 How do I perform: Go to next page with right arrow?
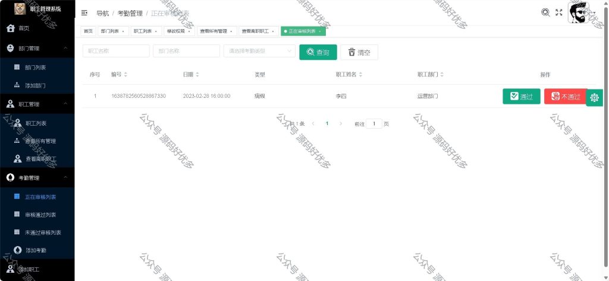(x=341, y=124)
